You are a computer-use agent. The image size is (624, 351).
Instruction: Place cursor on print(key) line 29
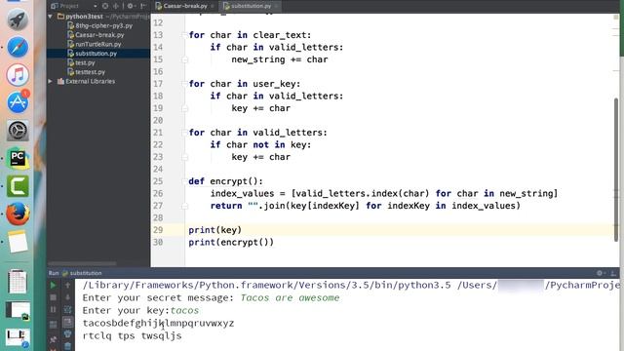[214, 230]
